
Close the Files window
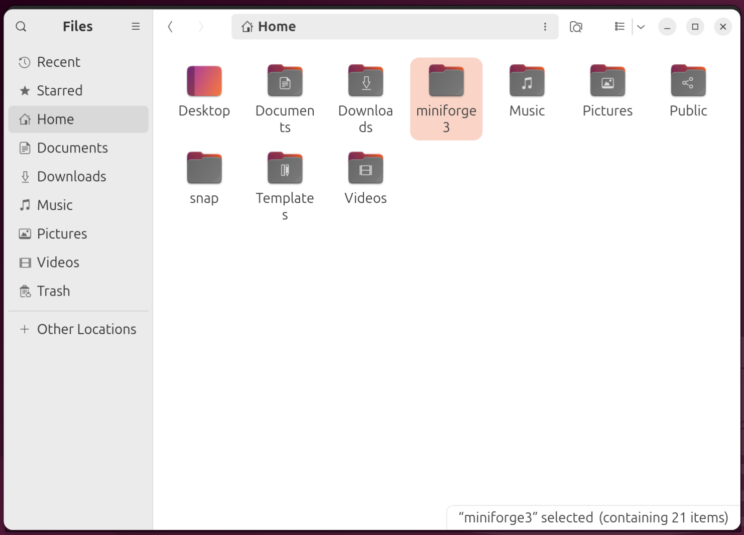point(723,27)
